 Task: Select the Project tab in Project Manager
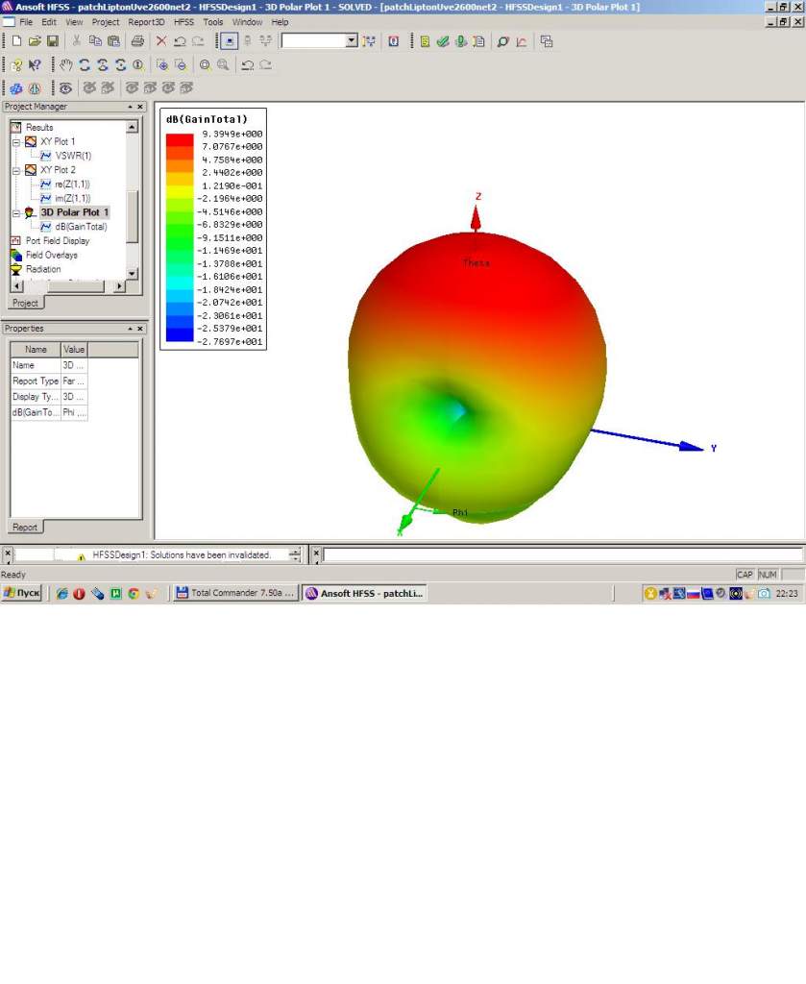tap(25, 303)
